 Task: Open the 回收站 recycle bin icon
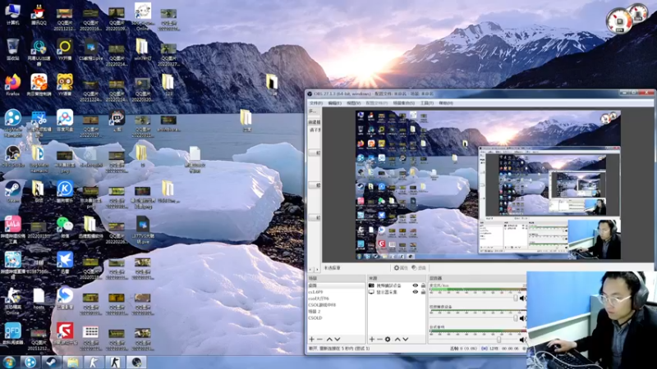click(13, 49)
